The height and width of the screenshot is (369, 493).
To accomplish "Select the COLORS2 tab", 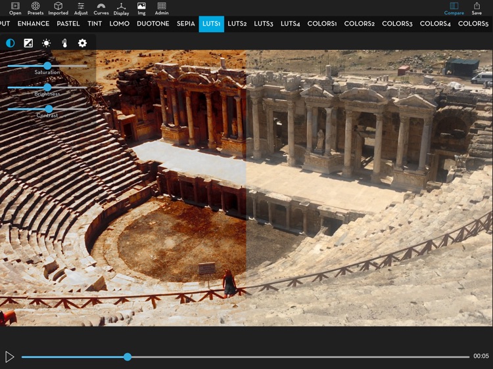I will pyautogui.click(x=360, y=24).
